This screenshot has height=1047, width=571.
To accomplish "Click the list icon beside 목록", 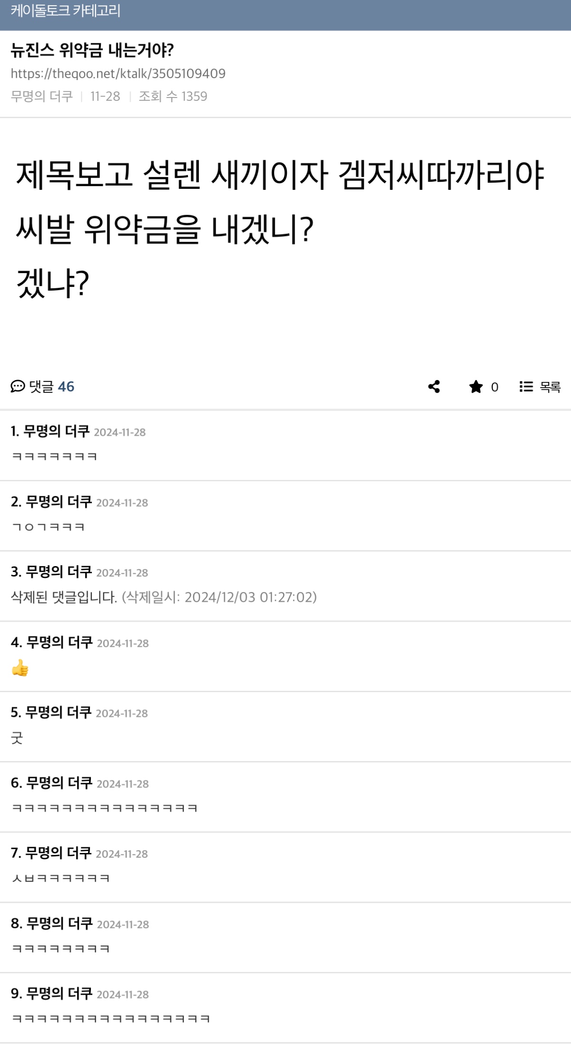I will pos(526,387).
